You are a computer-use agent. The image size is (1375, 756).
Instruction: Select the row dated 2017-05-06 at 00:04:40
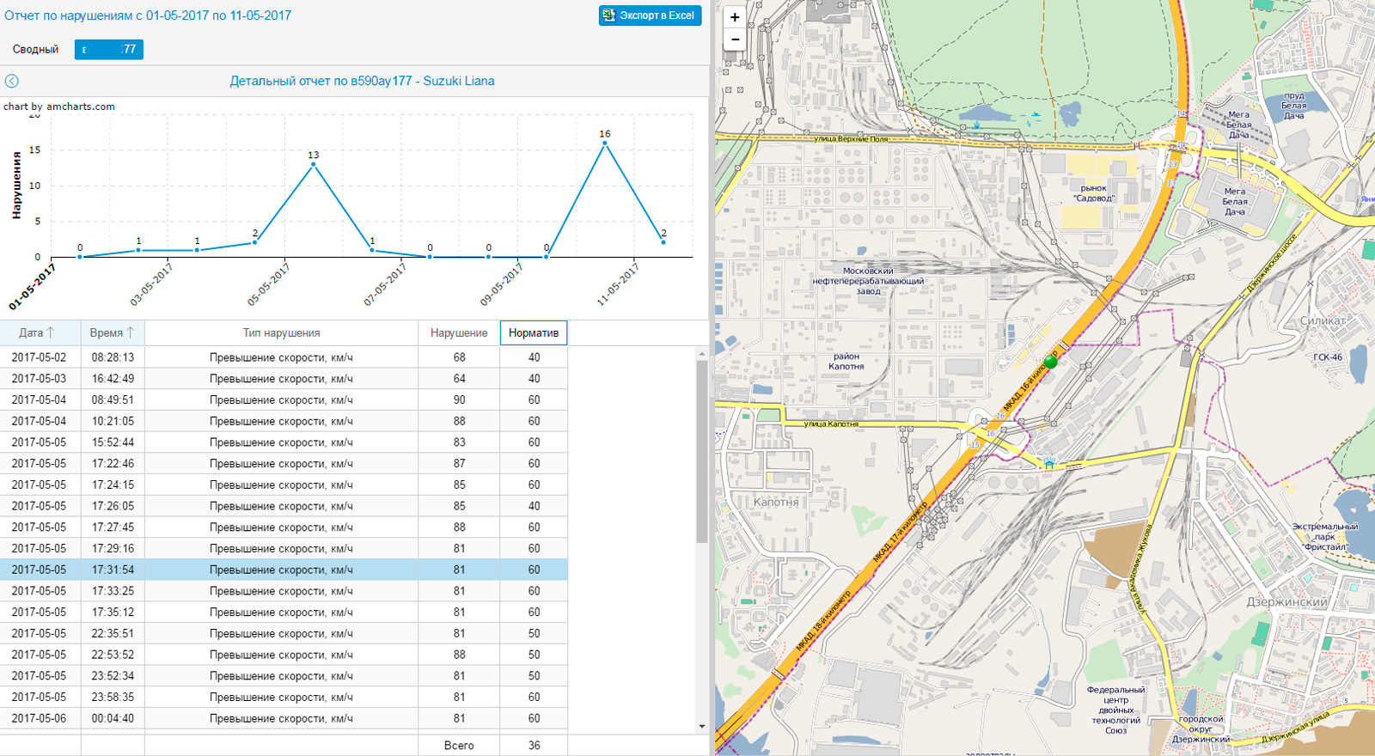[x=284, y=718]
